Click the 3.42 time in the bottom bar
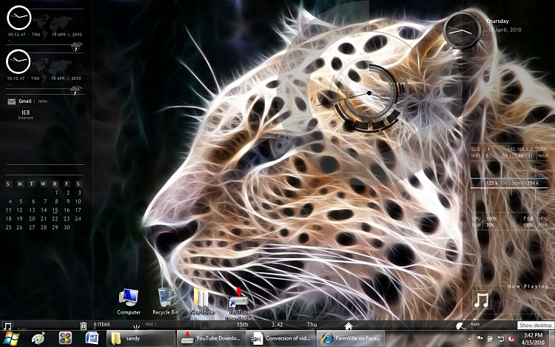The height and width of the screenshot is (347, 555). click(277, 324)
